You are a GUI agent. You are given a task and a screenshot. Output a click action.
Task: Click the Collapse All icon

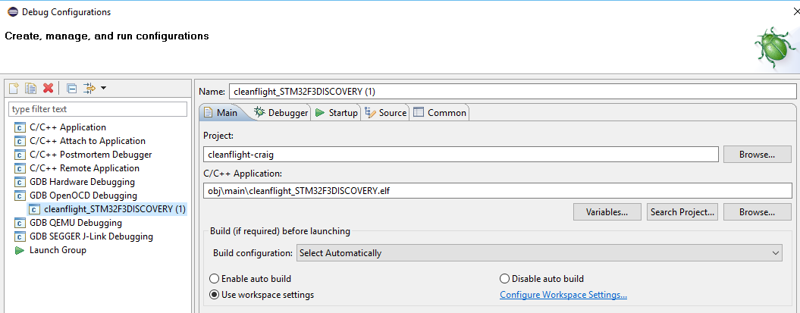[x=71, y=89]
